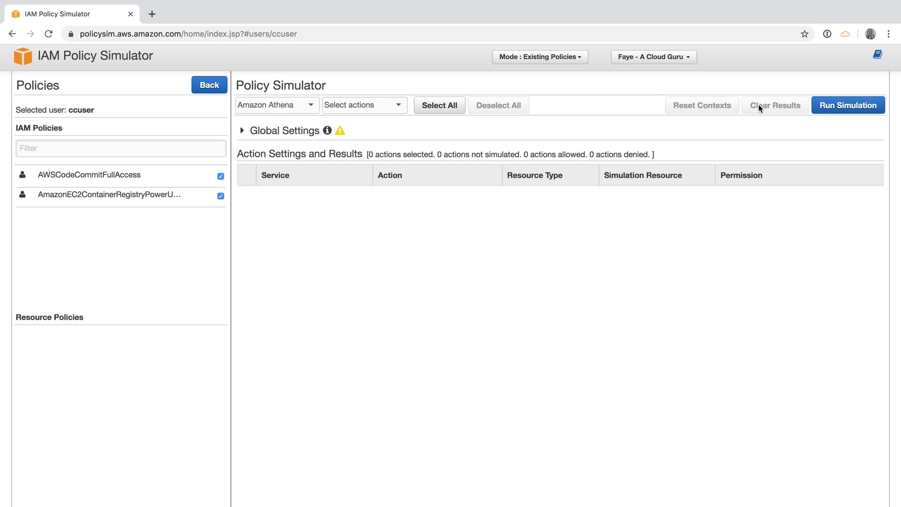Image resolution: width=901 pixels, height=507 pixels.
Task: Click the AWS orange cube logo
Action: [x=23, y=56]
